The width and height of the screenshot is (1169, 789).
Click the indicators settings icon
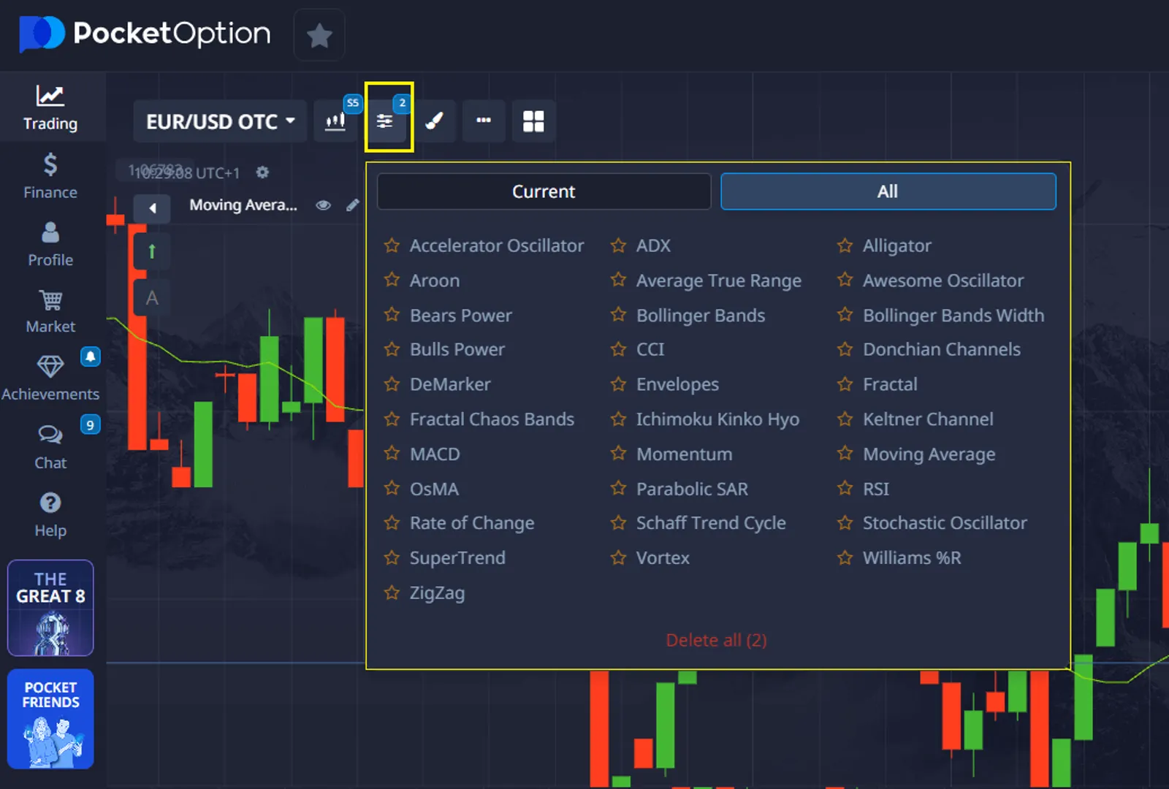(385, 121)
